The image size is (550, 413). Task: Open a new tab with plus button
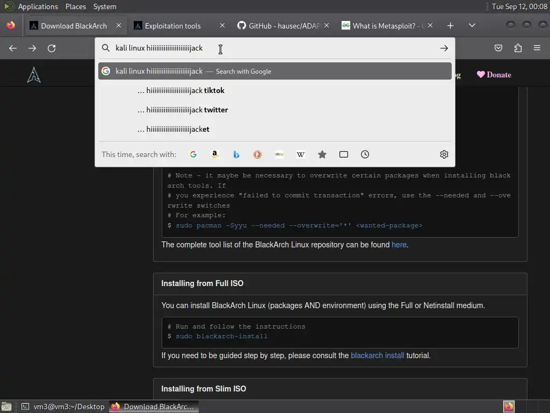[451, 26]
